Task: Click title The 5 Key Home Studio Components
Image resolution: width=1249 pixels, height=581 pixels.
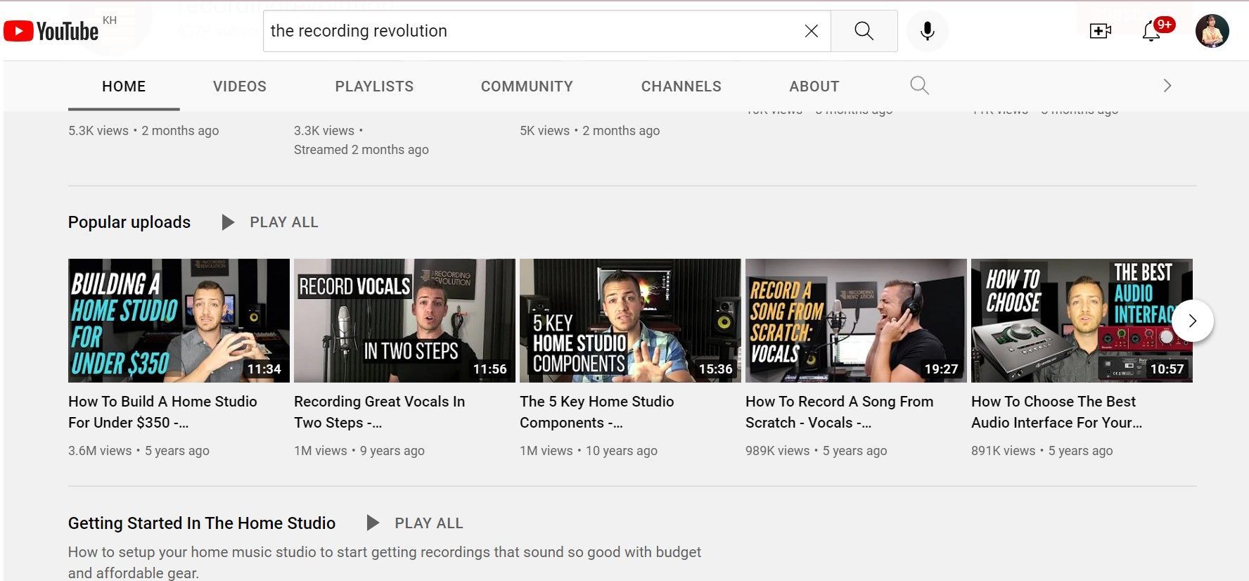Action: pos(596,412)
